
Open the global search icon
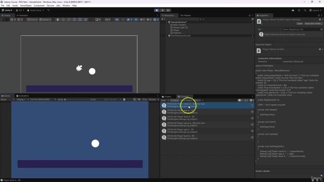[x=305, y=10]
